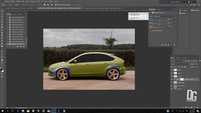The height and width of the screenshot is (113, 201).
Task: Open the Archivo menu
Action: coord(7,1)
